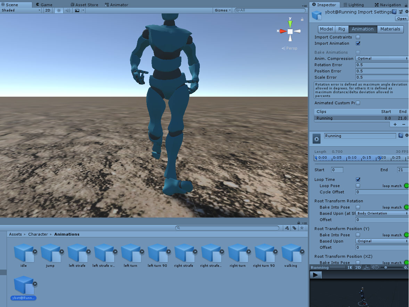Switch to the Rig tab in the Inspector
409x307 pixels.
pyautogui.click(x=341, y=29)
